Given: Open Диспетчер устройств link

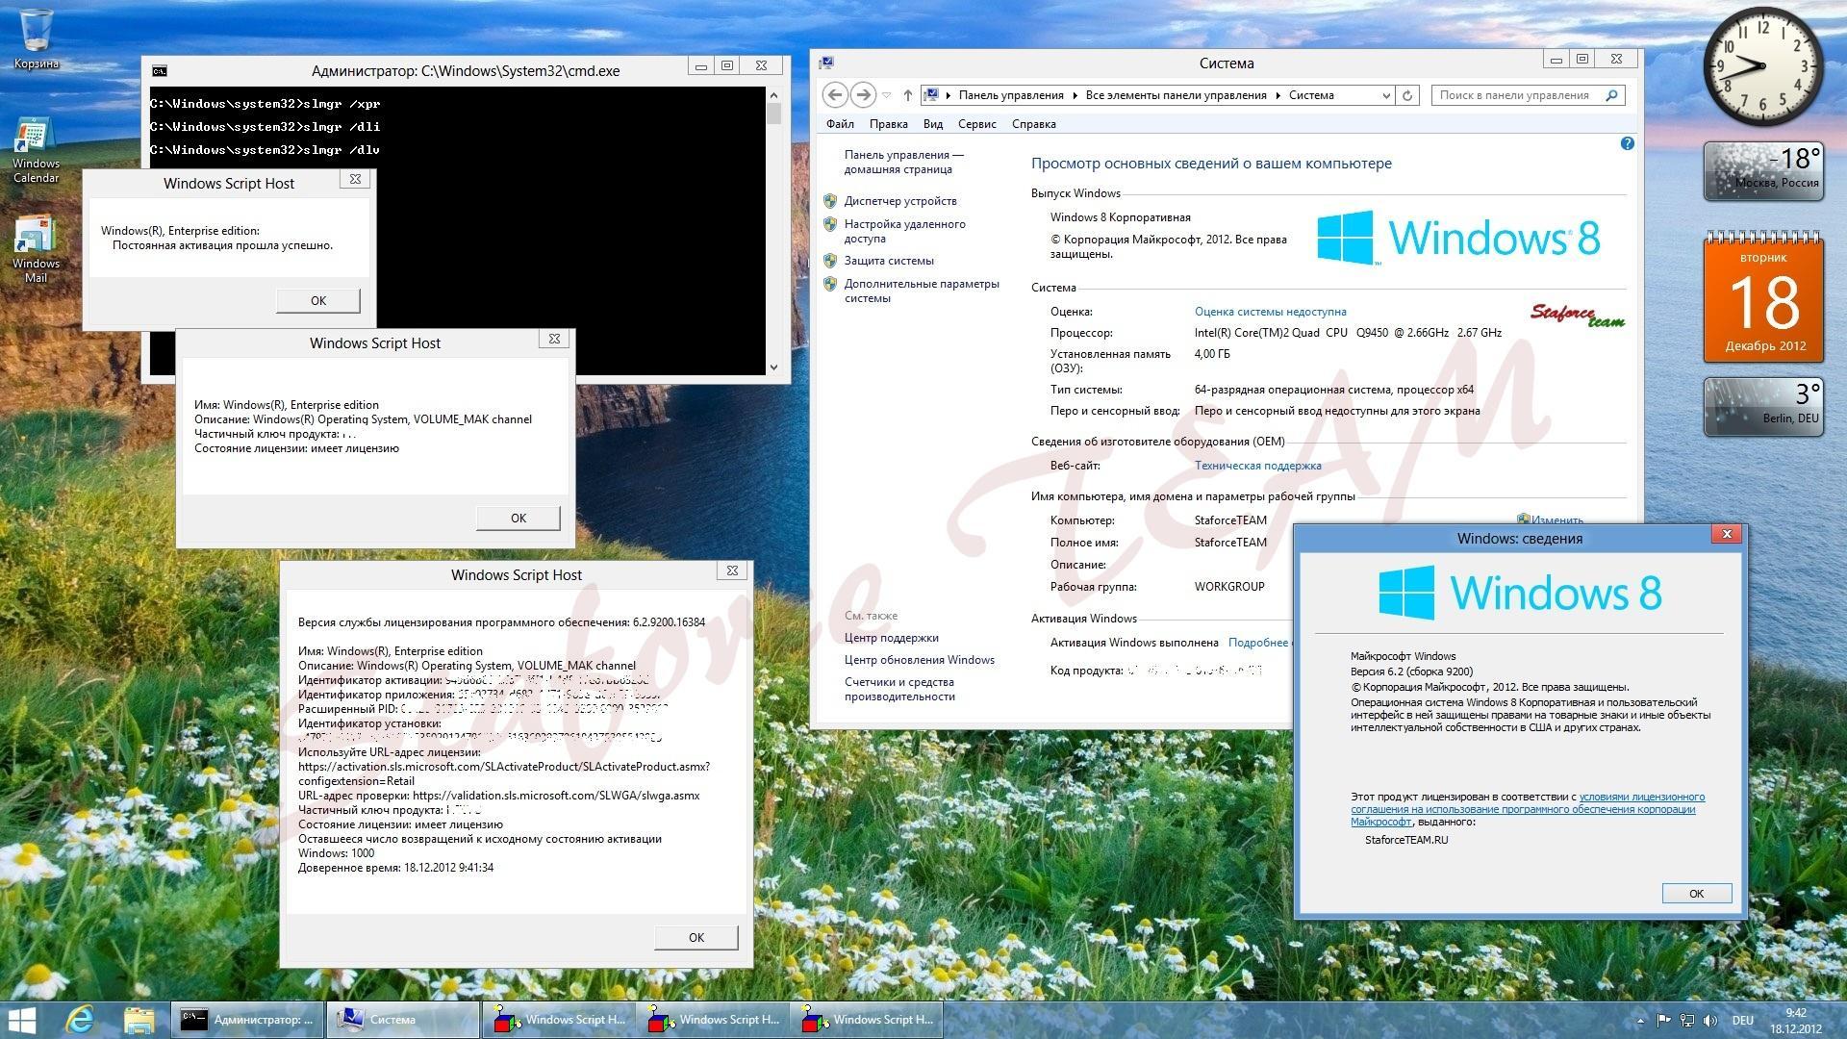Looking at the screenshot, I should pyautogui.click(x=900, y=201).
